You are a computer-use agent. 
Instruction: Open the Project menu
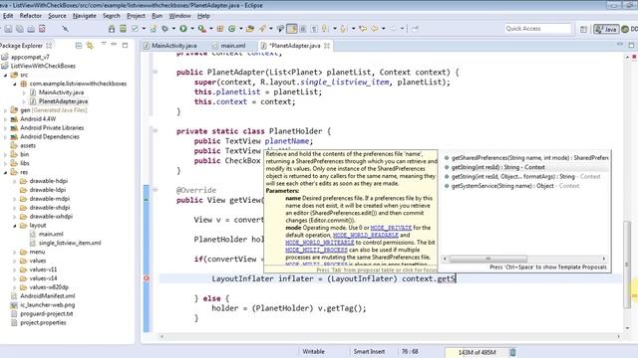[x=136, y=16]
